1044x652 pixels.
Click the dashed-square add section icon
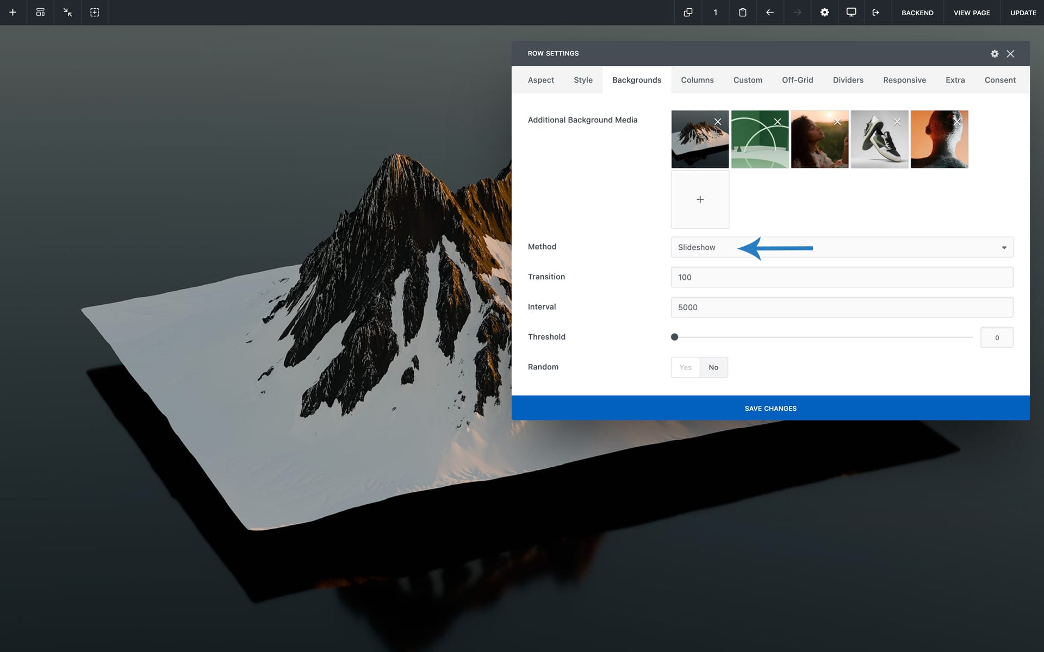point(95,12)
